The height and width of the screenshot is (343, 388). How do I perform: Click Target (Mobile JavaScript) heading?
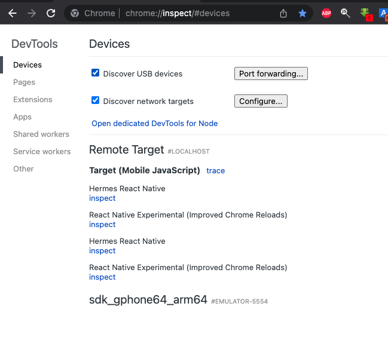145,170
